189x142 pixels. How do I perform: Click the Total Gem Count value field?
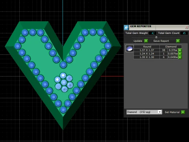click(x=184, y=33)
